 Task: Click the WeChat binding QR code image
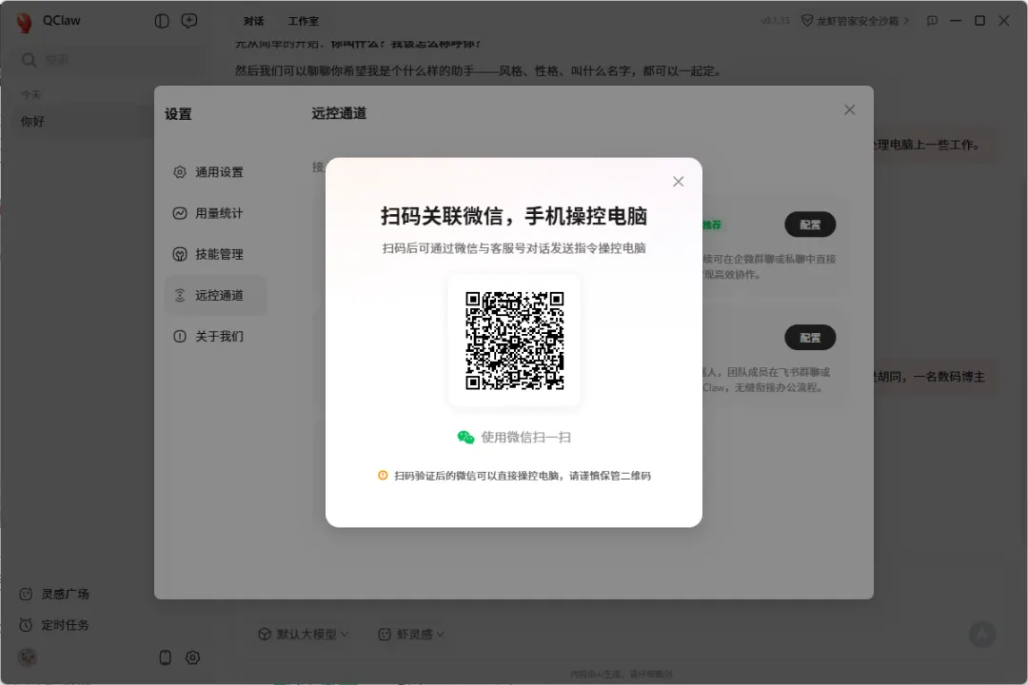point(515,341)
